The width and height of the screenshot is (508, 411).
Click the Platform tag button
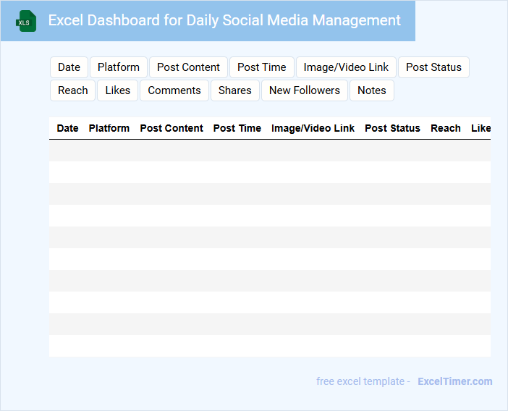click(x=119, y=67)
